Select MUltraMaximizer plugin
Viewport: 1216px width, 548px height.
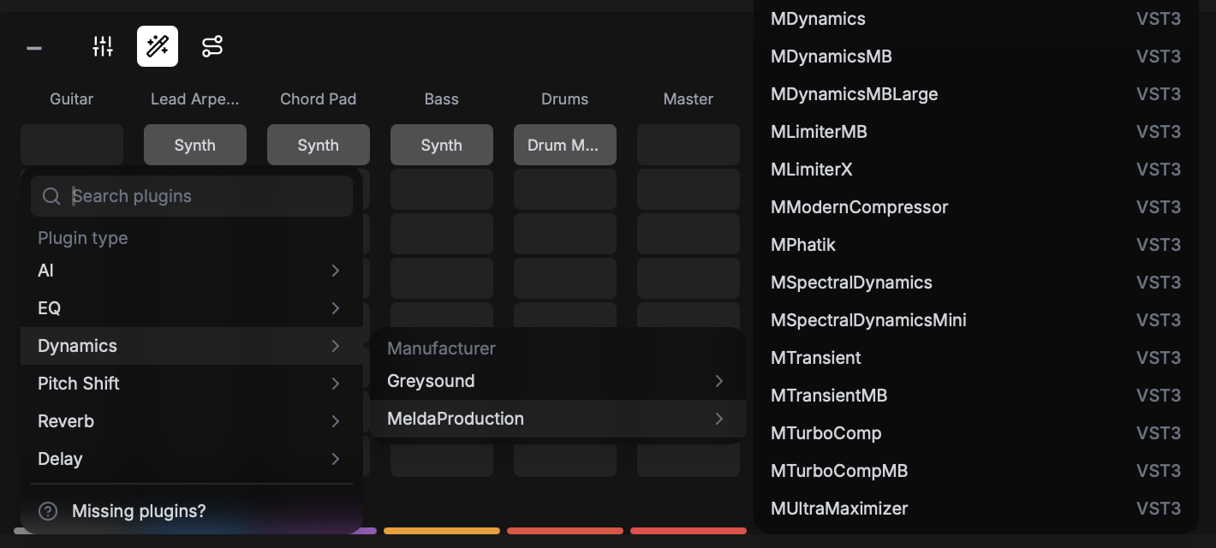coord(976,509)
